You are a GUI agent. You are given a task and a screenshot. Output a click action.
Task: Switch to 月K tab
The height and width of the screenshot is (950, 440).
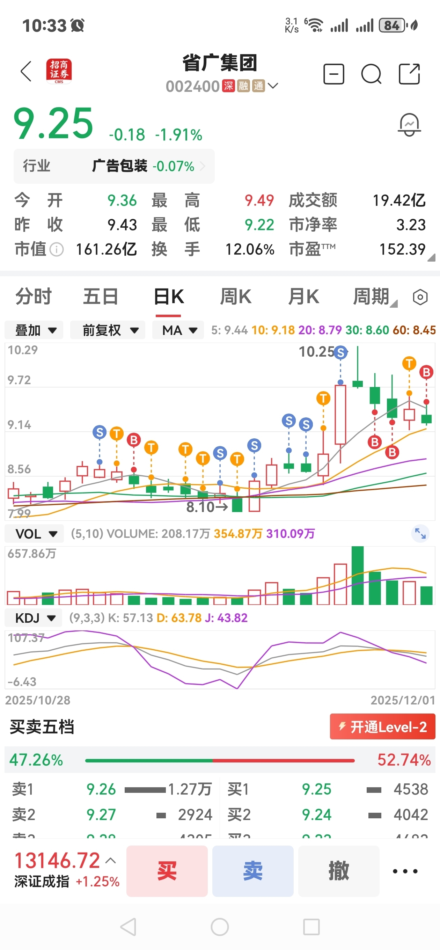pyautogui.click(x=303, y=297)
